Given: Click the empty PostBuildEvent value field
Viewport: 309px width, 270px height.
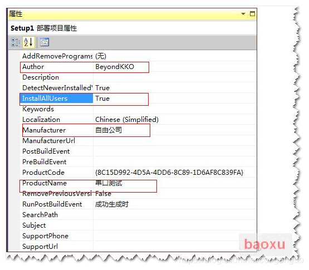Looking at the screenshot, I should [175, 151].
